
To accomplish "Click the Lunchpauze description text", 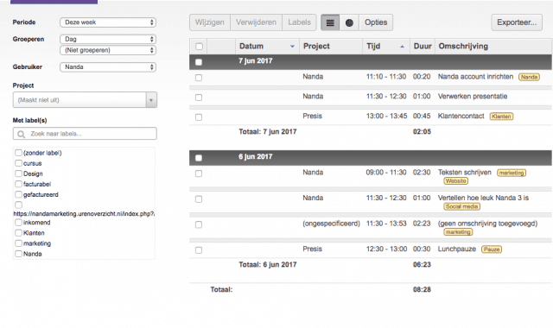I will [x=457, y=249].
